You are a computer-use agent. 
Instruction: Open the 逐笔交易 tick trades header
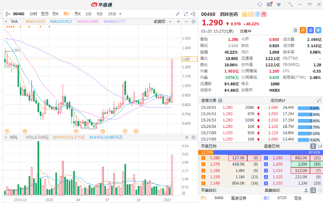point(208,100)
